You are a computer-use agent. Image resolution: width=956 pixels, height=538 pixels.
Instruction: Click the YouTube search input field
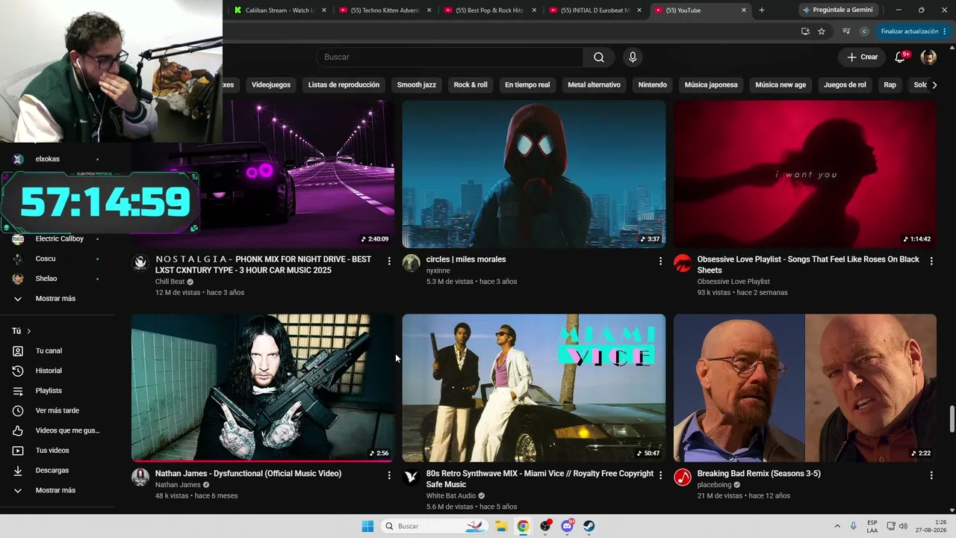pos(450,58)
